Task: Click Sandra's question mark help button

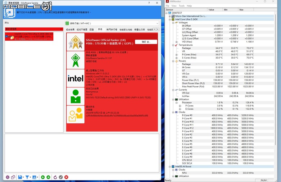Action: pyautogui.click(x=149, y=3)
